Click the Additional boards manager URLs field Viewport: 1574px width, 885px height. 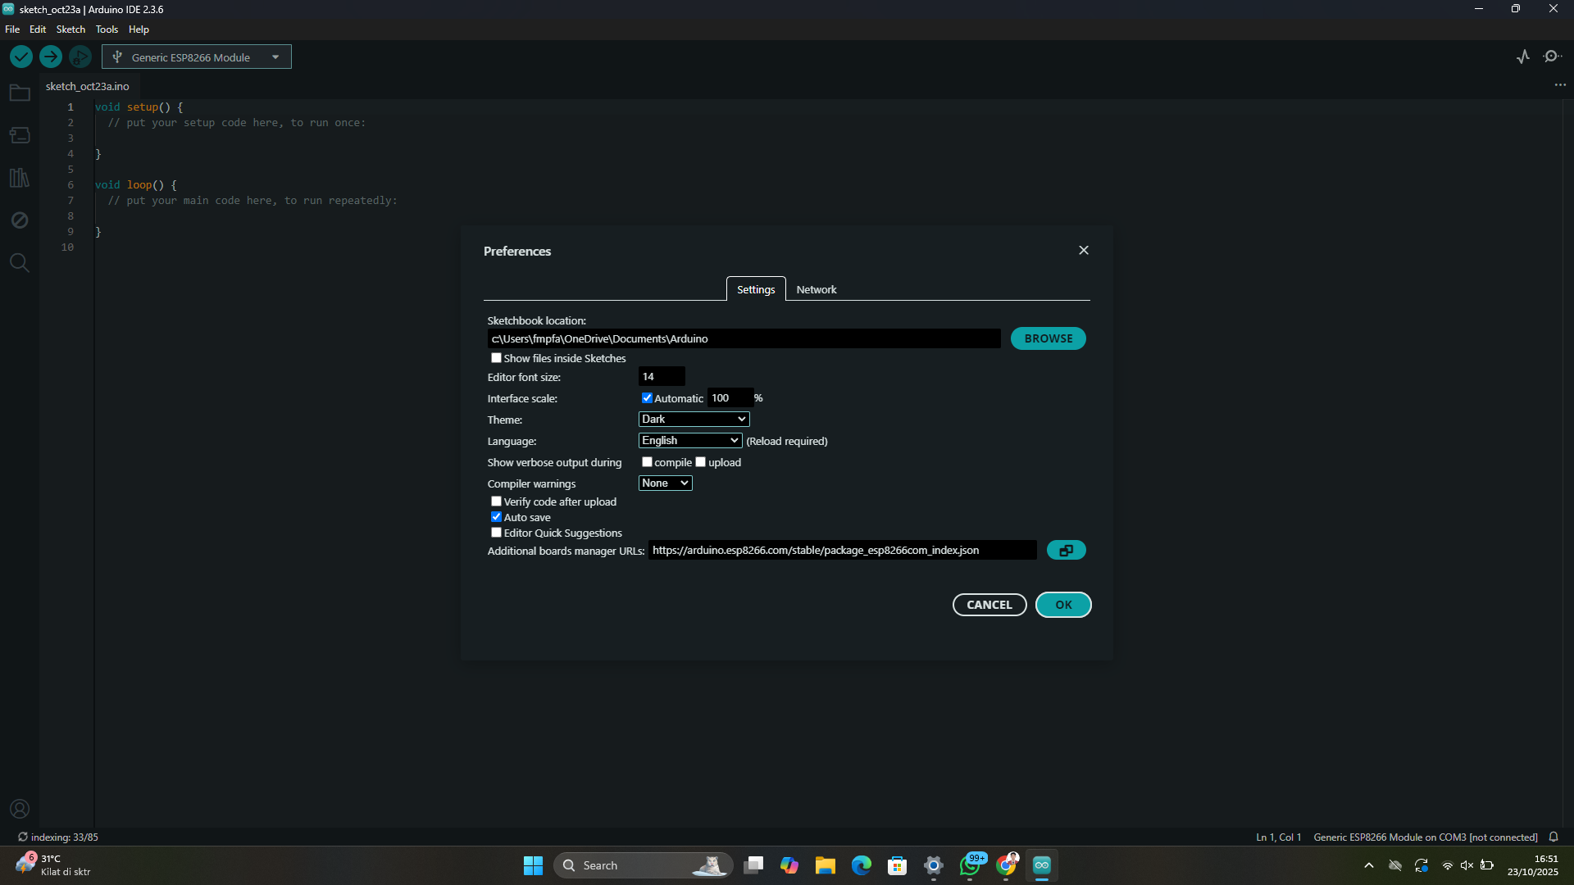pyautogui.click(x=842, y=551)
